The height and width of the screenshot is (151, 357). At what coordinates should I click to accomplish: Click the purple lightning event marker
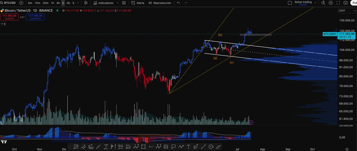(x=251, y=122)
